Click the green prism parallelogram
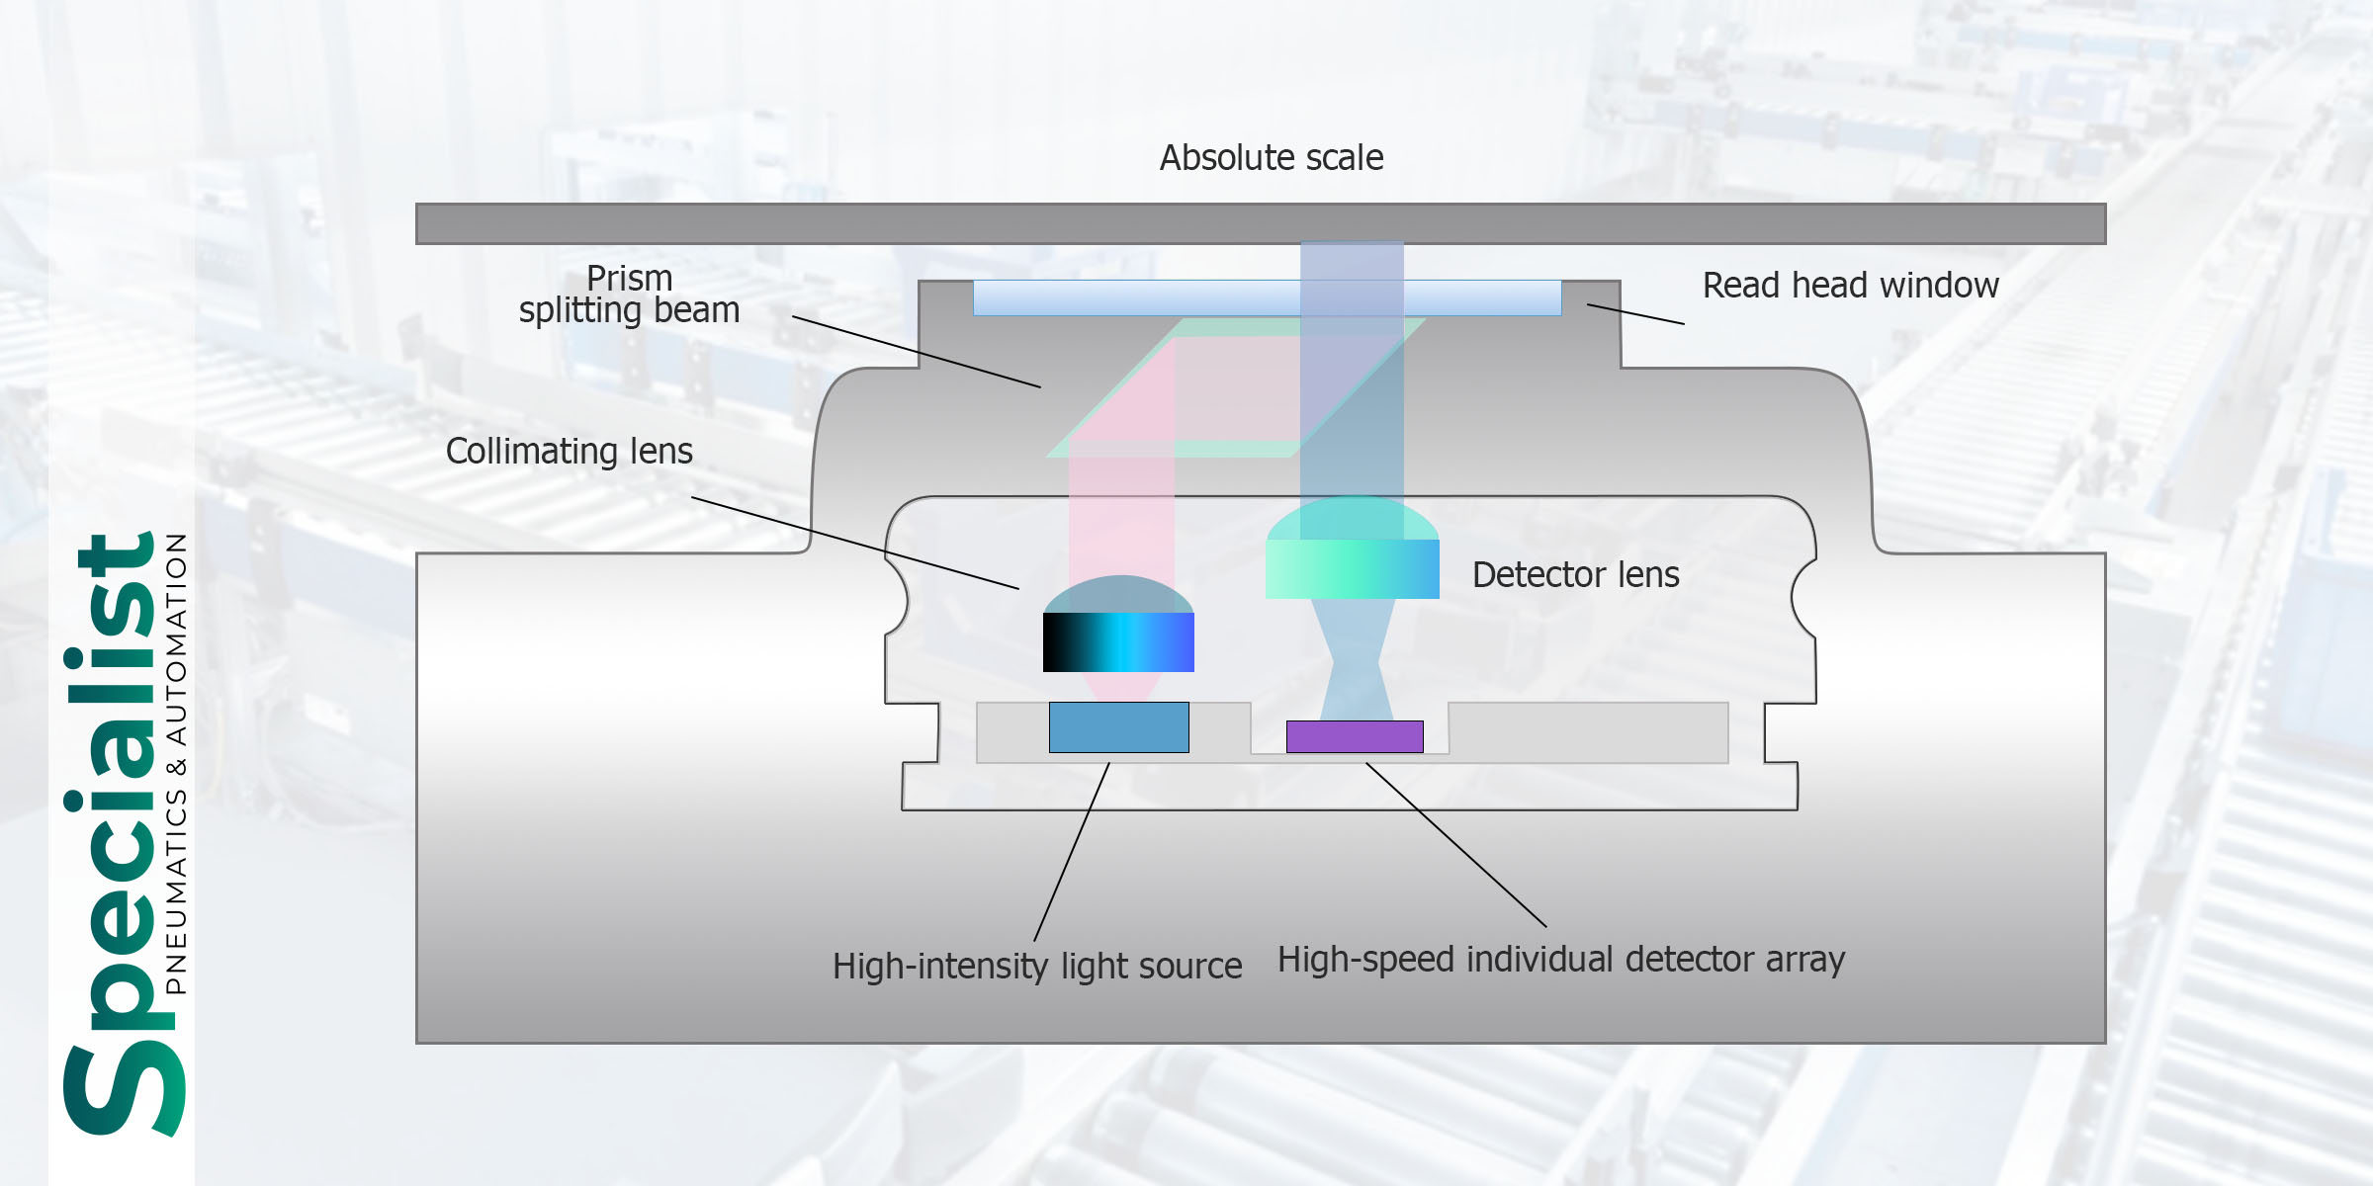This screenshot has height=1186, width=2373. (1236, 387)
